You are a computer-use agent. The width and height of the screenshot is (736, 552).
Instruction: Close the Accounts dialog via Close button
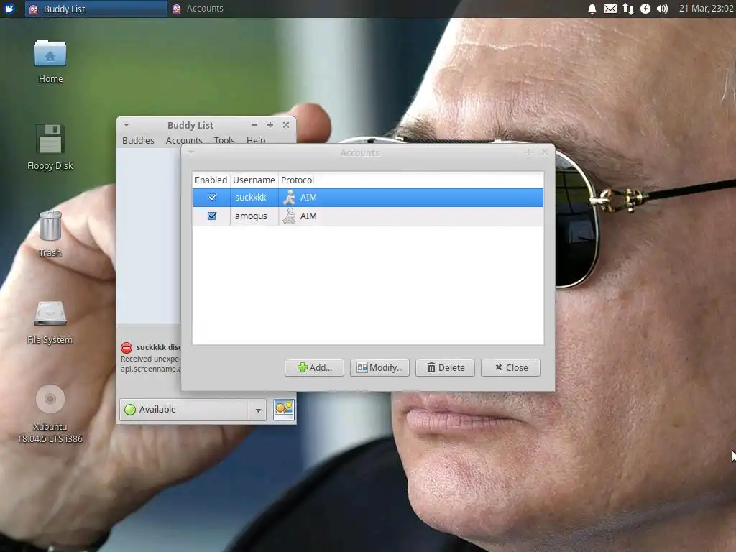pyautogui.click(x=511, y=367)
